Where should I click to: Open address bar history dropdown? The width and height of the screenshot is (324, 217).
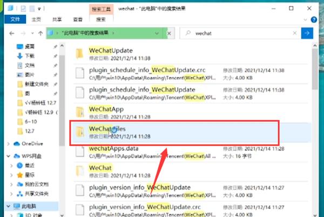157,33
